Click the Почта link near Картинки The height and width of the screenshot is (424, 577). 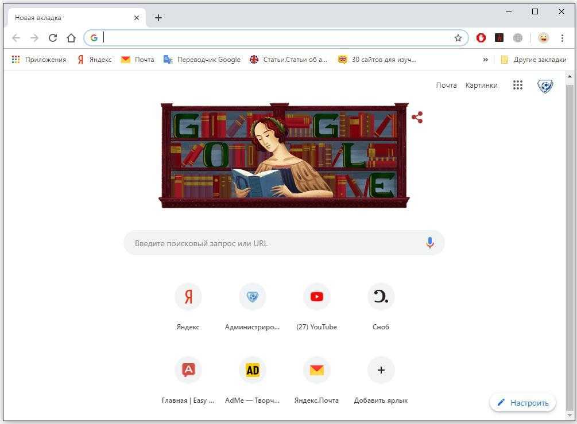446,85
